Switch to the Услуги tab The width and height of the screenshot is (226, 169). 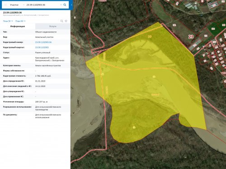[x=53, y=26]
